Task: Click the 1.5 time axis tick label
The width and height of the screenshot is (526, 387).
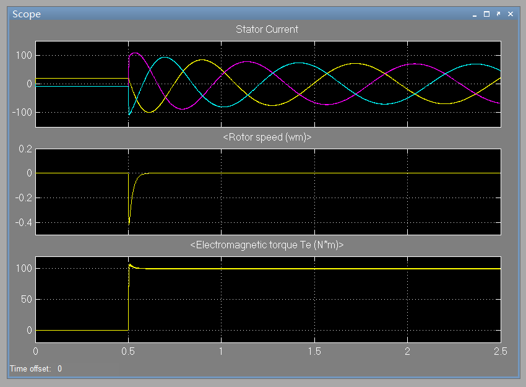Action: pyautogui.click(x=314, y=352)
